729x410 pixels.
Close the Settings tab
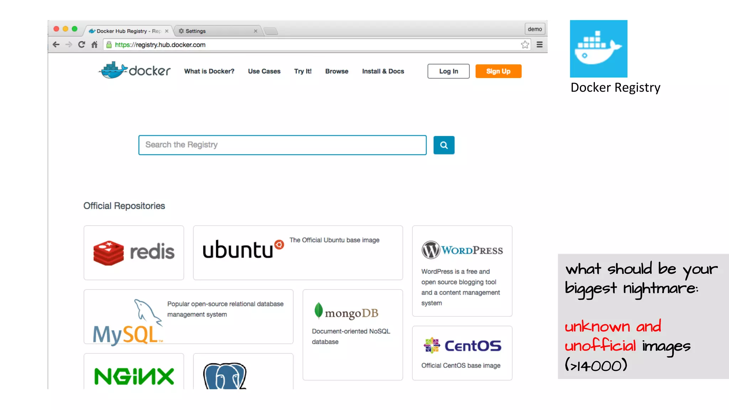(256, 31)
